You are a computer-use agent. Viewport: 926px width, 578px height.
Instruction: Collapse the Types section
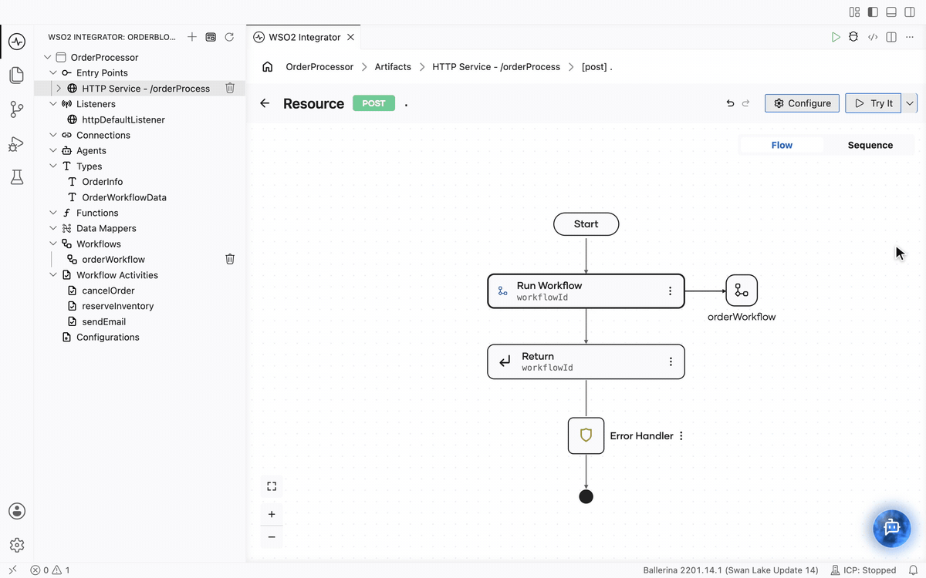(53, 166)
